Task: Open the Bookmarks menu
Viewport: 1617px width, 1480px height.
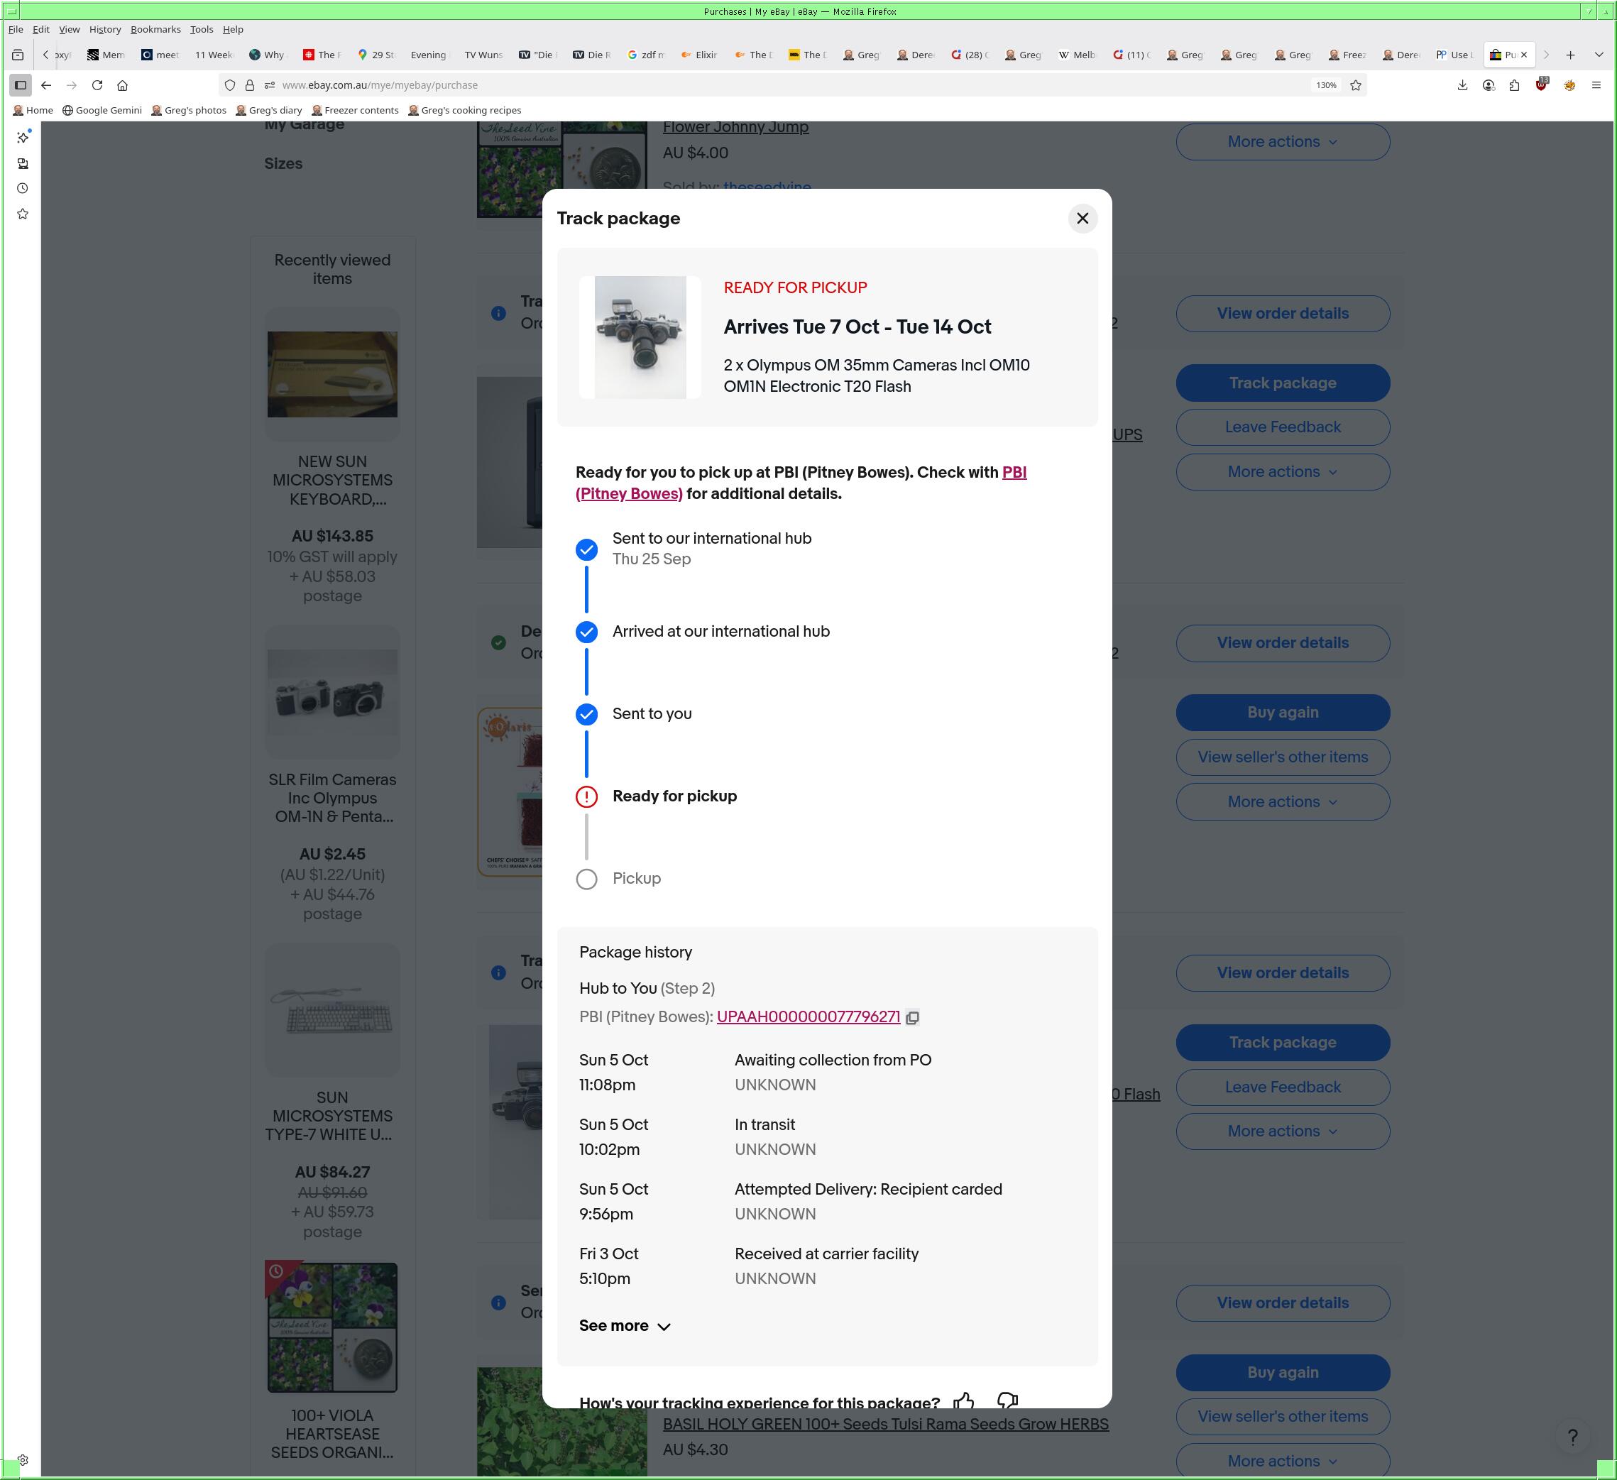Action: [155, 29]
